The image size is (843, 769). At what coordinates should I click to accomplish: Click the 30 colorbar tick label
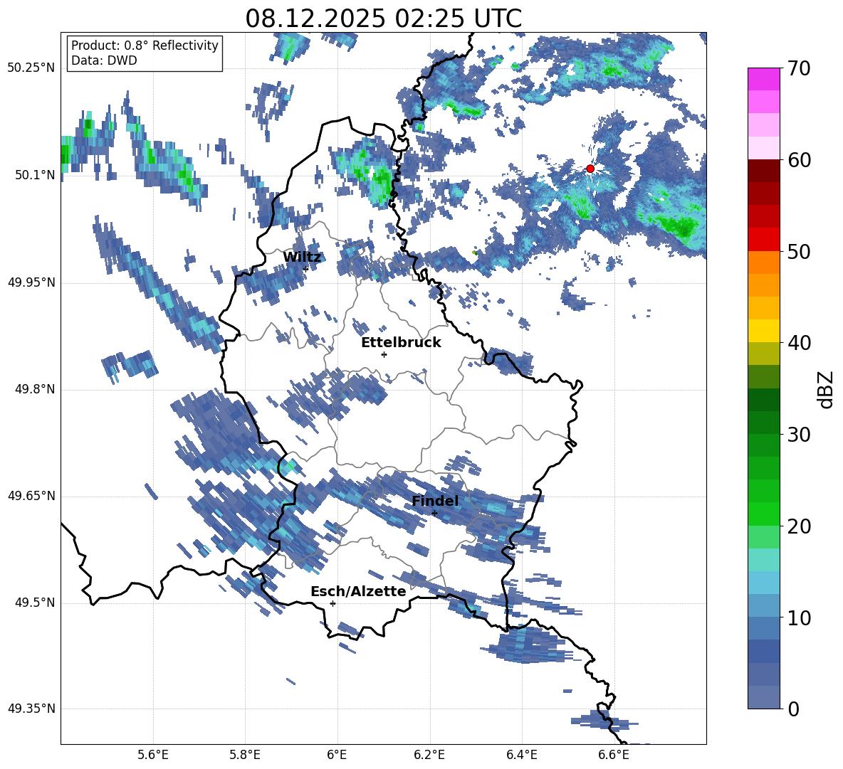(x=800, y=435)
